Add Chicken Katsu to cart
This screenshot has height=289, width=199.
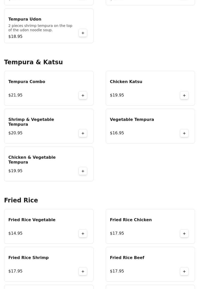pos(184,95)
